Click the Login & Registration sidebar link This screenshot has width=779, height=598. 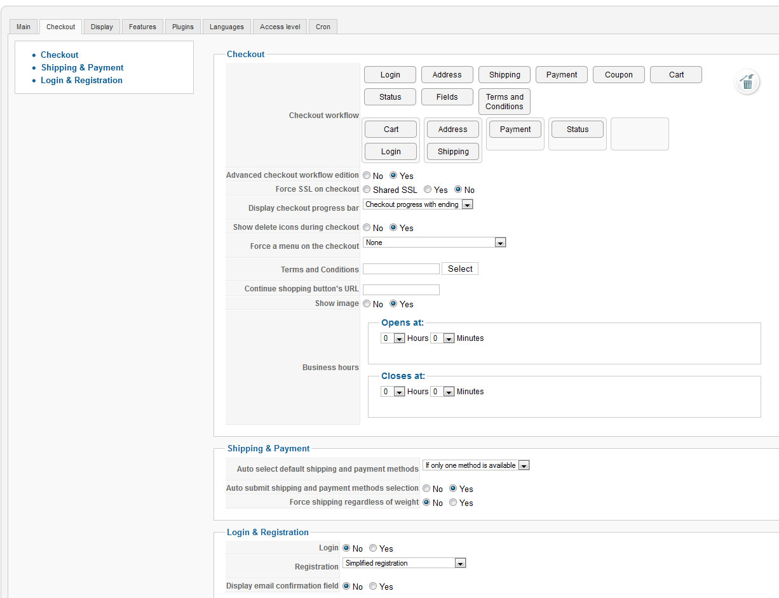(82, 81)
